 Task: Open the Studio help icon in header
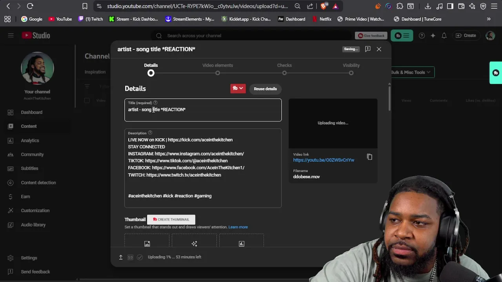point(422,36)
